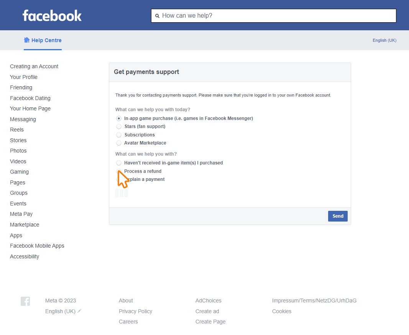The height and width of the screenshot is (335, 409).
Task: Open the Meta Pay help topic
Action: point(21,214)
